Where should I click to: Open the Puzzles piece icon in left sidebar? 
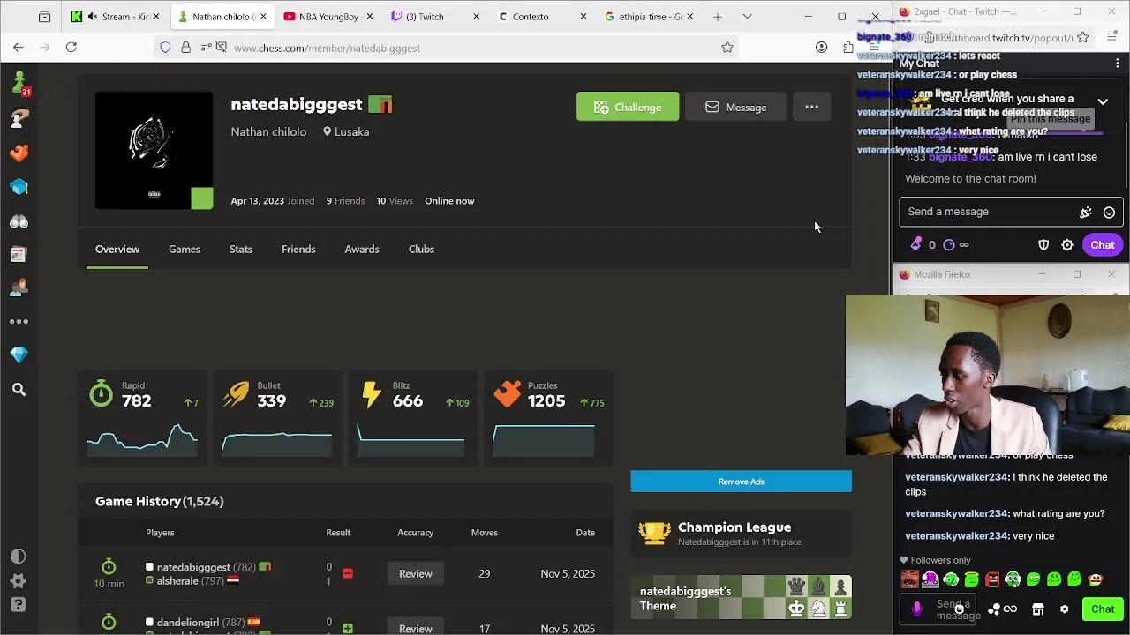click(x=19, y=153)
